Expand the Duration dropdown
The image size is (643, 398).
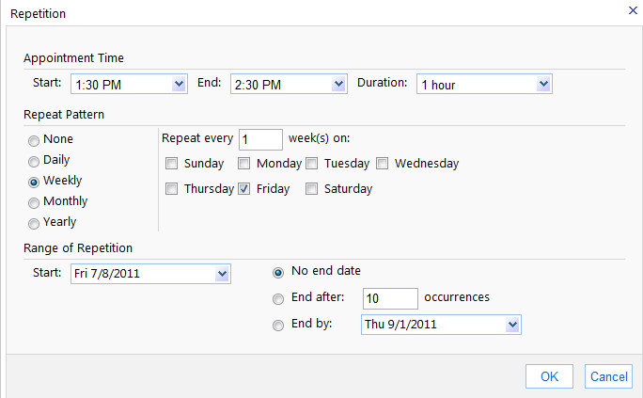coord(543,85)
